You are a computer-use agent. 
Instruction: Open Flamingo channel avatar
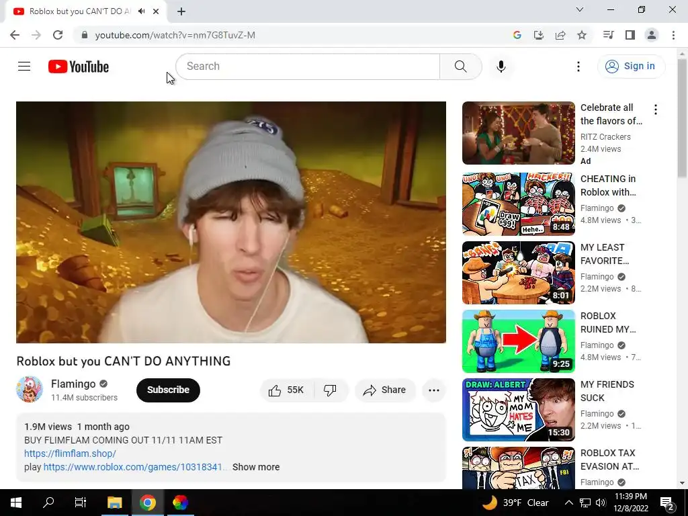[30, 389]
